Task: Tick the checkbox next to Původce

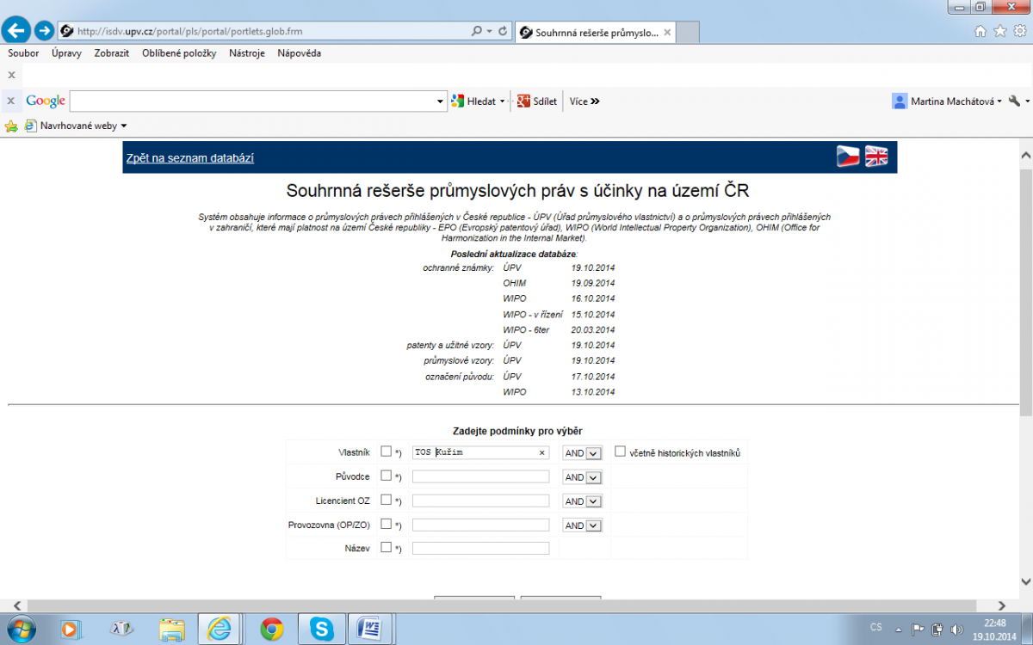Action: [386, 476]
